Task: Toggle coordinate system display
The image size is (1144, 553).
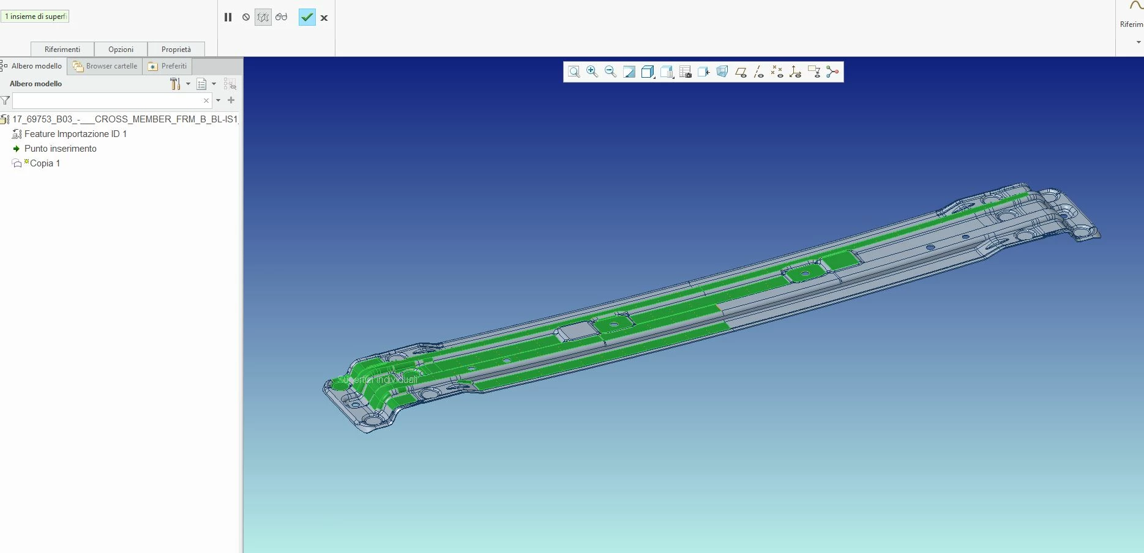Action: coord(796,72)
